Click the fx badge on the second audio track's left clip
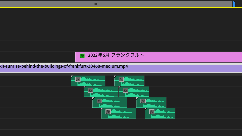The width and height of the screenshot is (242, 136). tap(91, 90)
